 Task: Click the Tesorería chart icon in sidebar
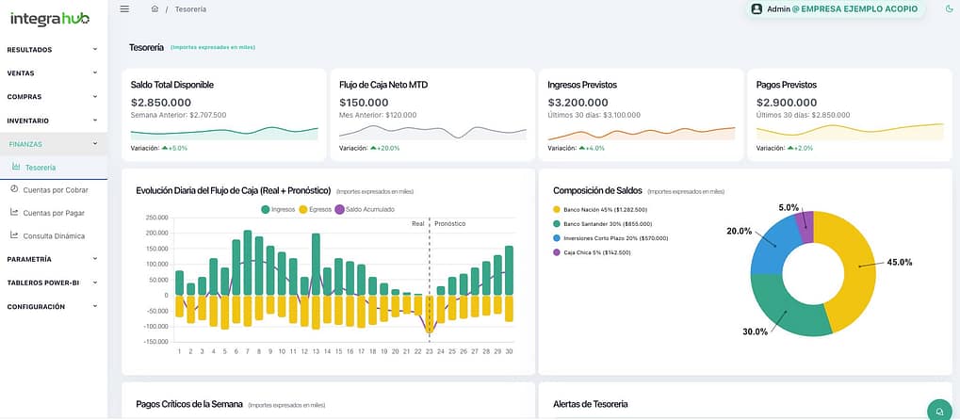16,168
